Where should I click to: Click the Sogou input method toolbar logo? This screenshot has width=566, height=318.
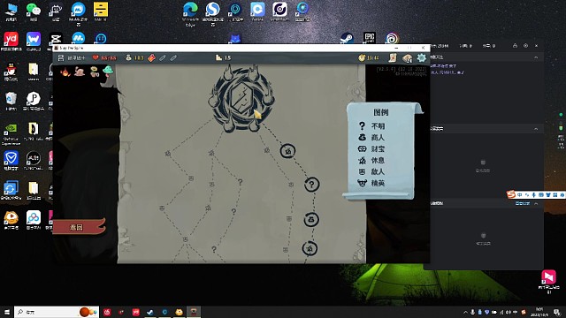point(511,194)
